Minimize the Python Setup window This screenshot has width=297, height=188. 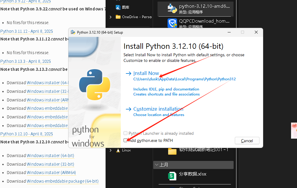click(x=229, y=32)
